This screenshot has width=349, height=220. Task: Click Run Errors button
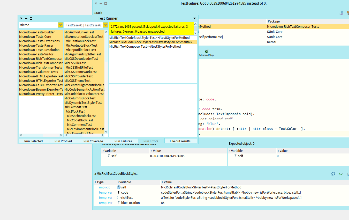(x=151, y=141)
